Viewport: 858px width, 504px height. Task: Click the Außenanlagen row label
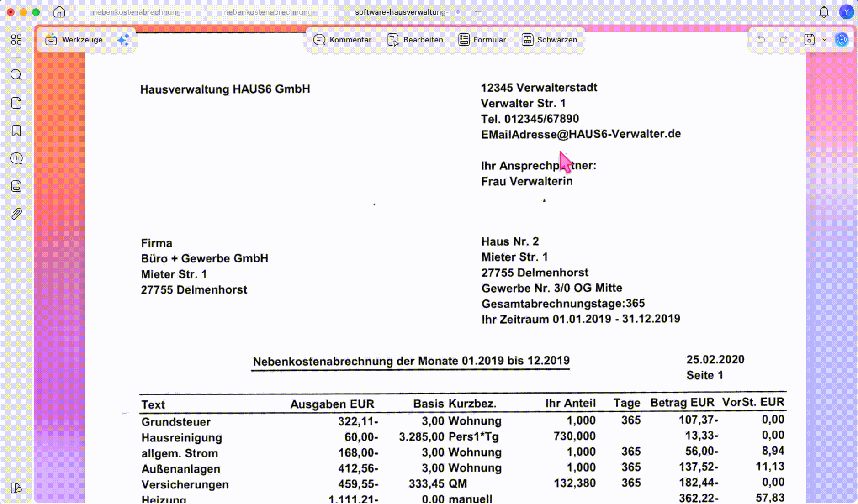(181, 469)
